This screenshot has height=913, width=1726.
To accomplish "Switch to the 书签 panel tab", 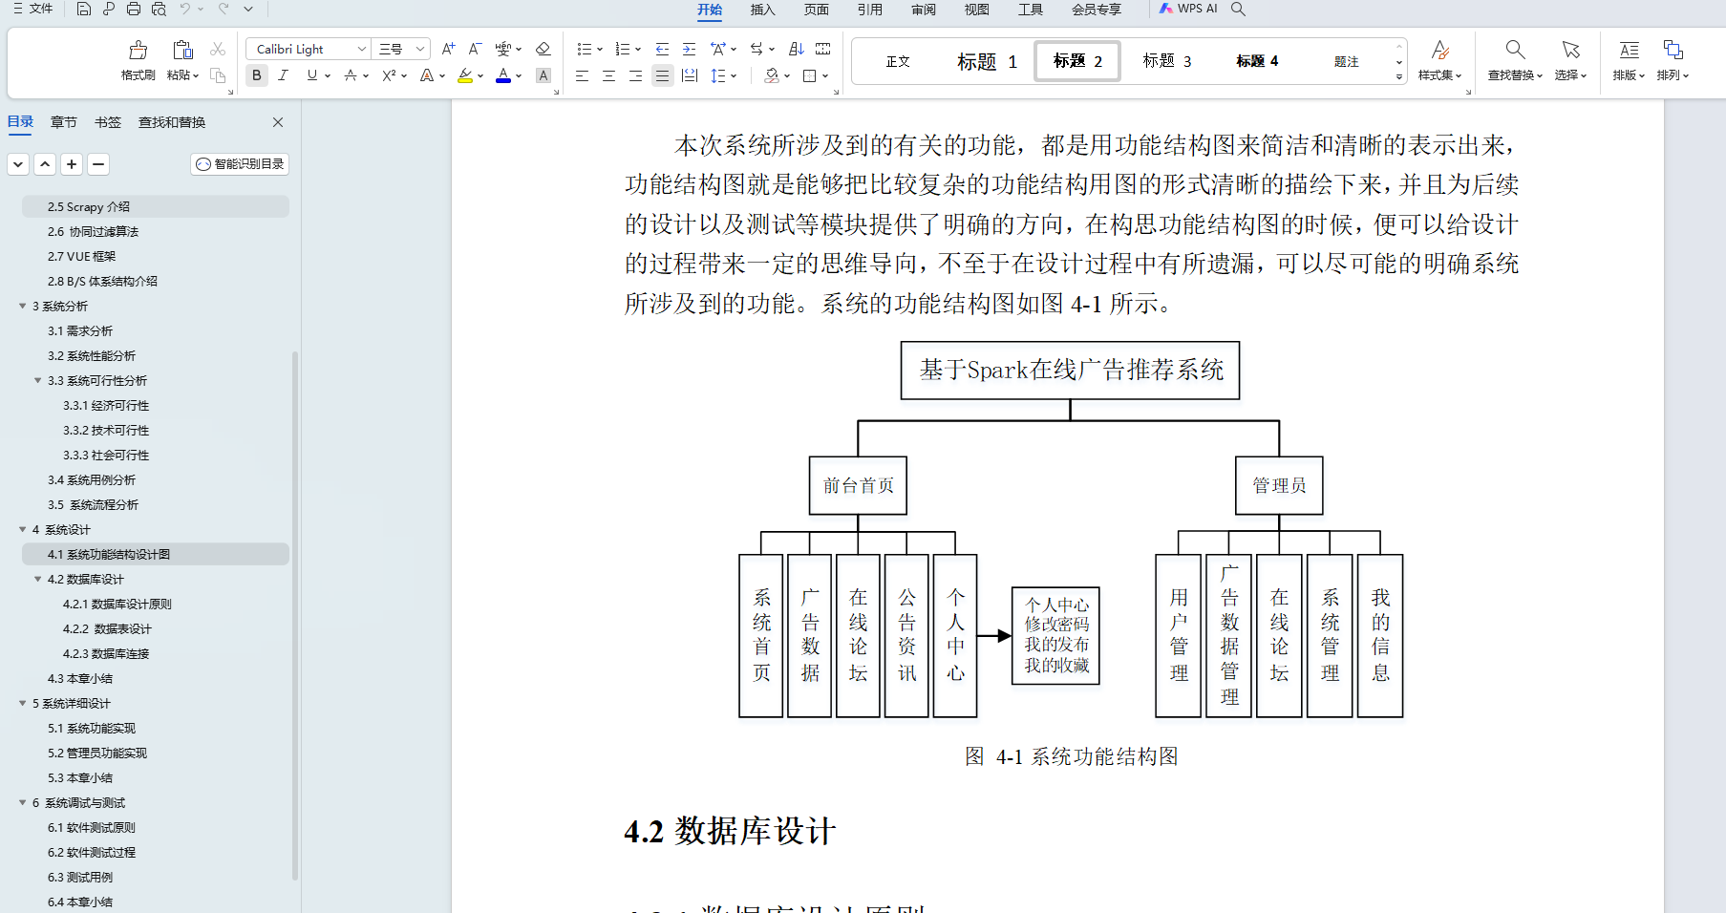I will (x=108, y=122).
